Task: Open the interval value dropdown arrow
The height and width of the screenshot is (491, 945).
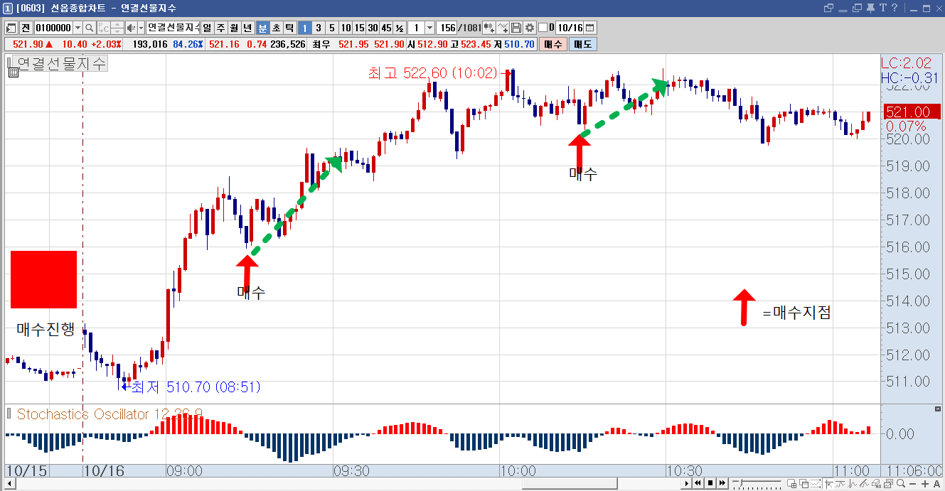Action: point(429,28)
